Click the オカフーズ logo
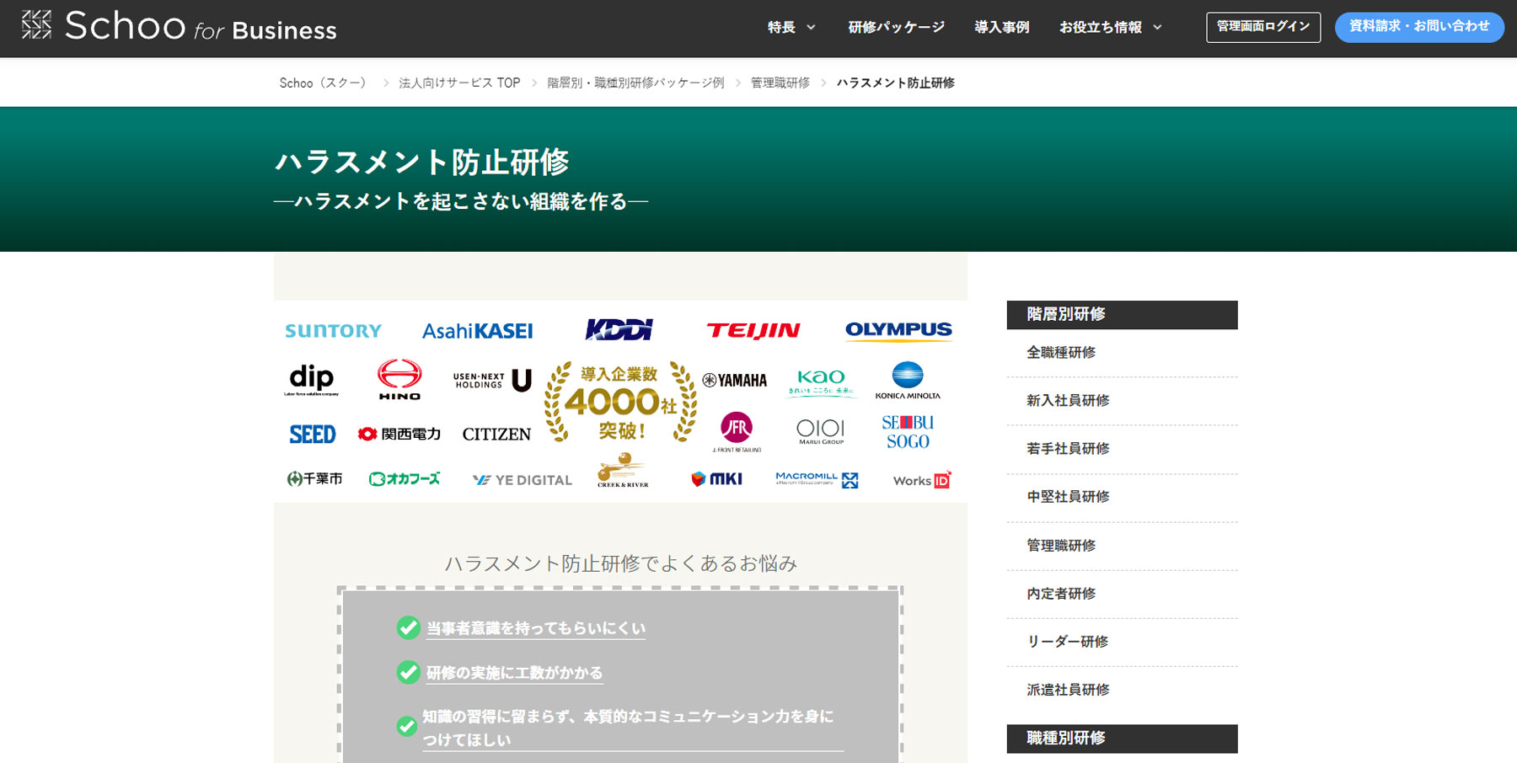1517x763 pixels. (x=405, y=478)
